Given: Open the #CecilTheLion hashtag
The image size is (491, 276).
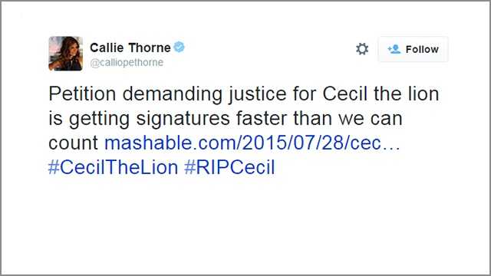Looking at the screenshot, I should [113, 167].
